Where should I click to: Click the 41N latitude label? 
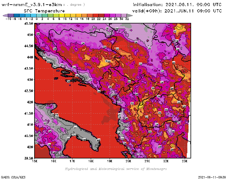click(x=30, y=125)
